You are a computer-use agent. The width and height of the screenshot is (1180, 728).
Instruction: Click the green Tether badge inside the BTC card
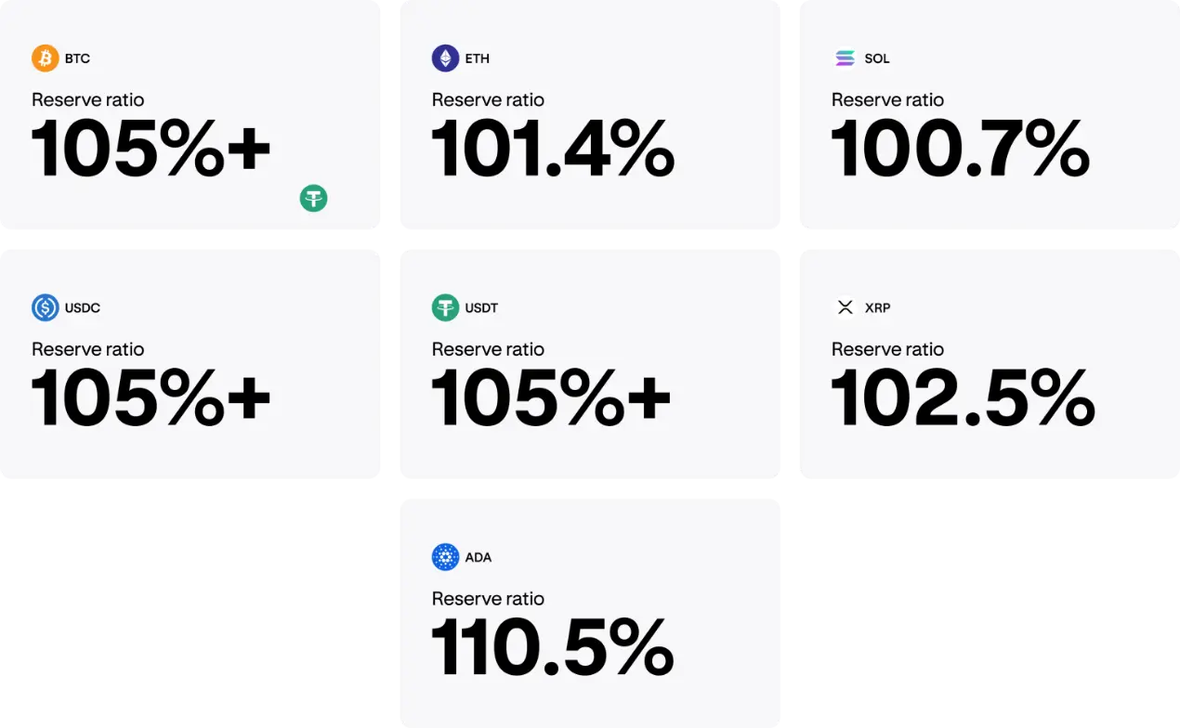point(313,198)
